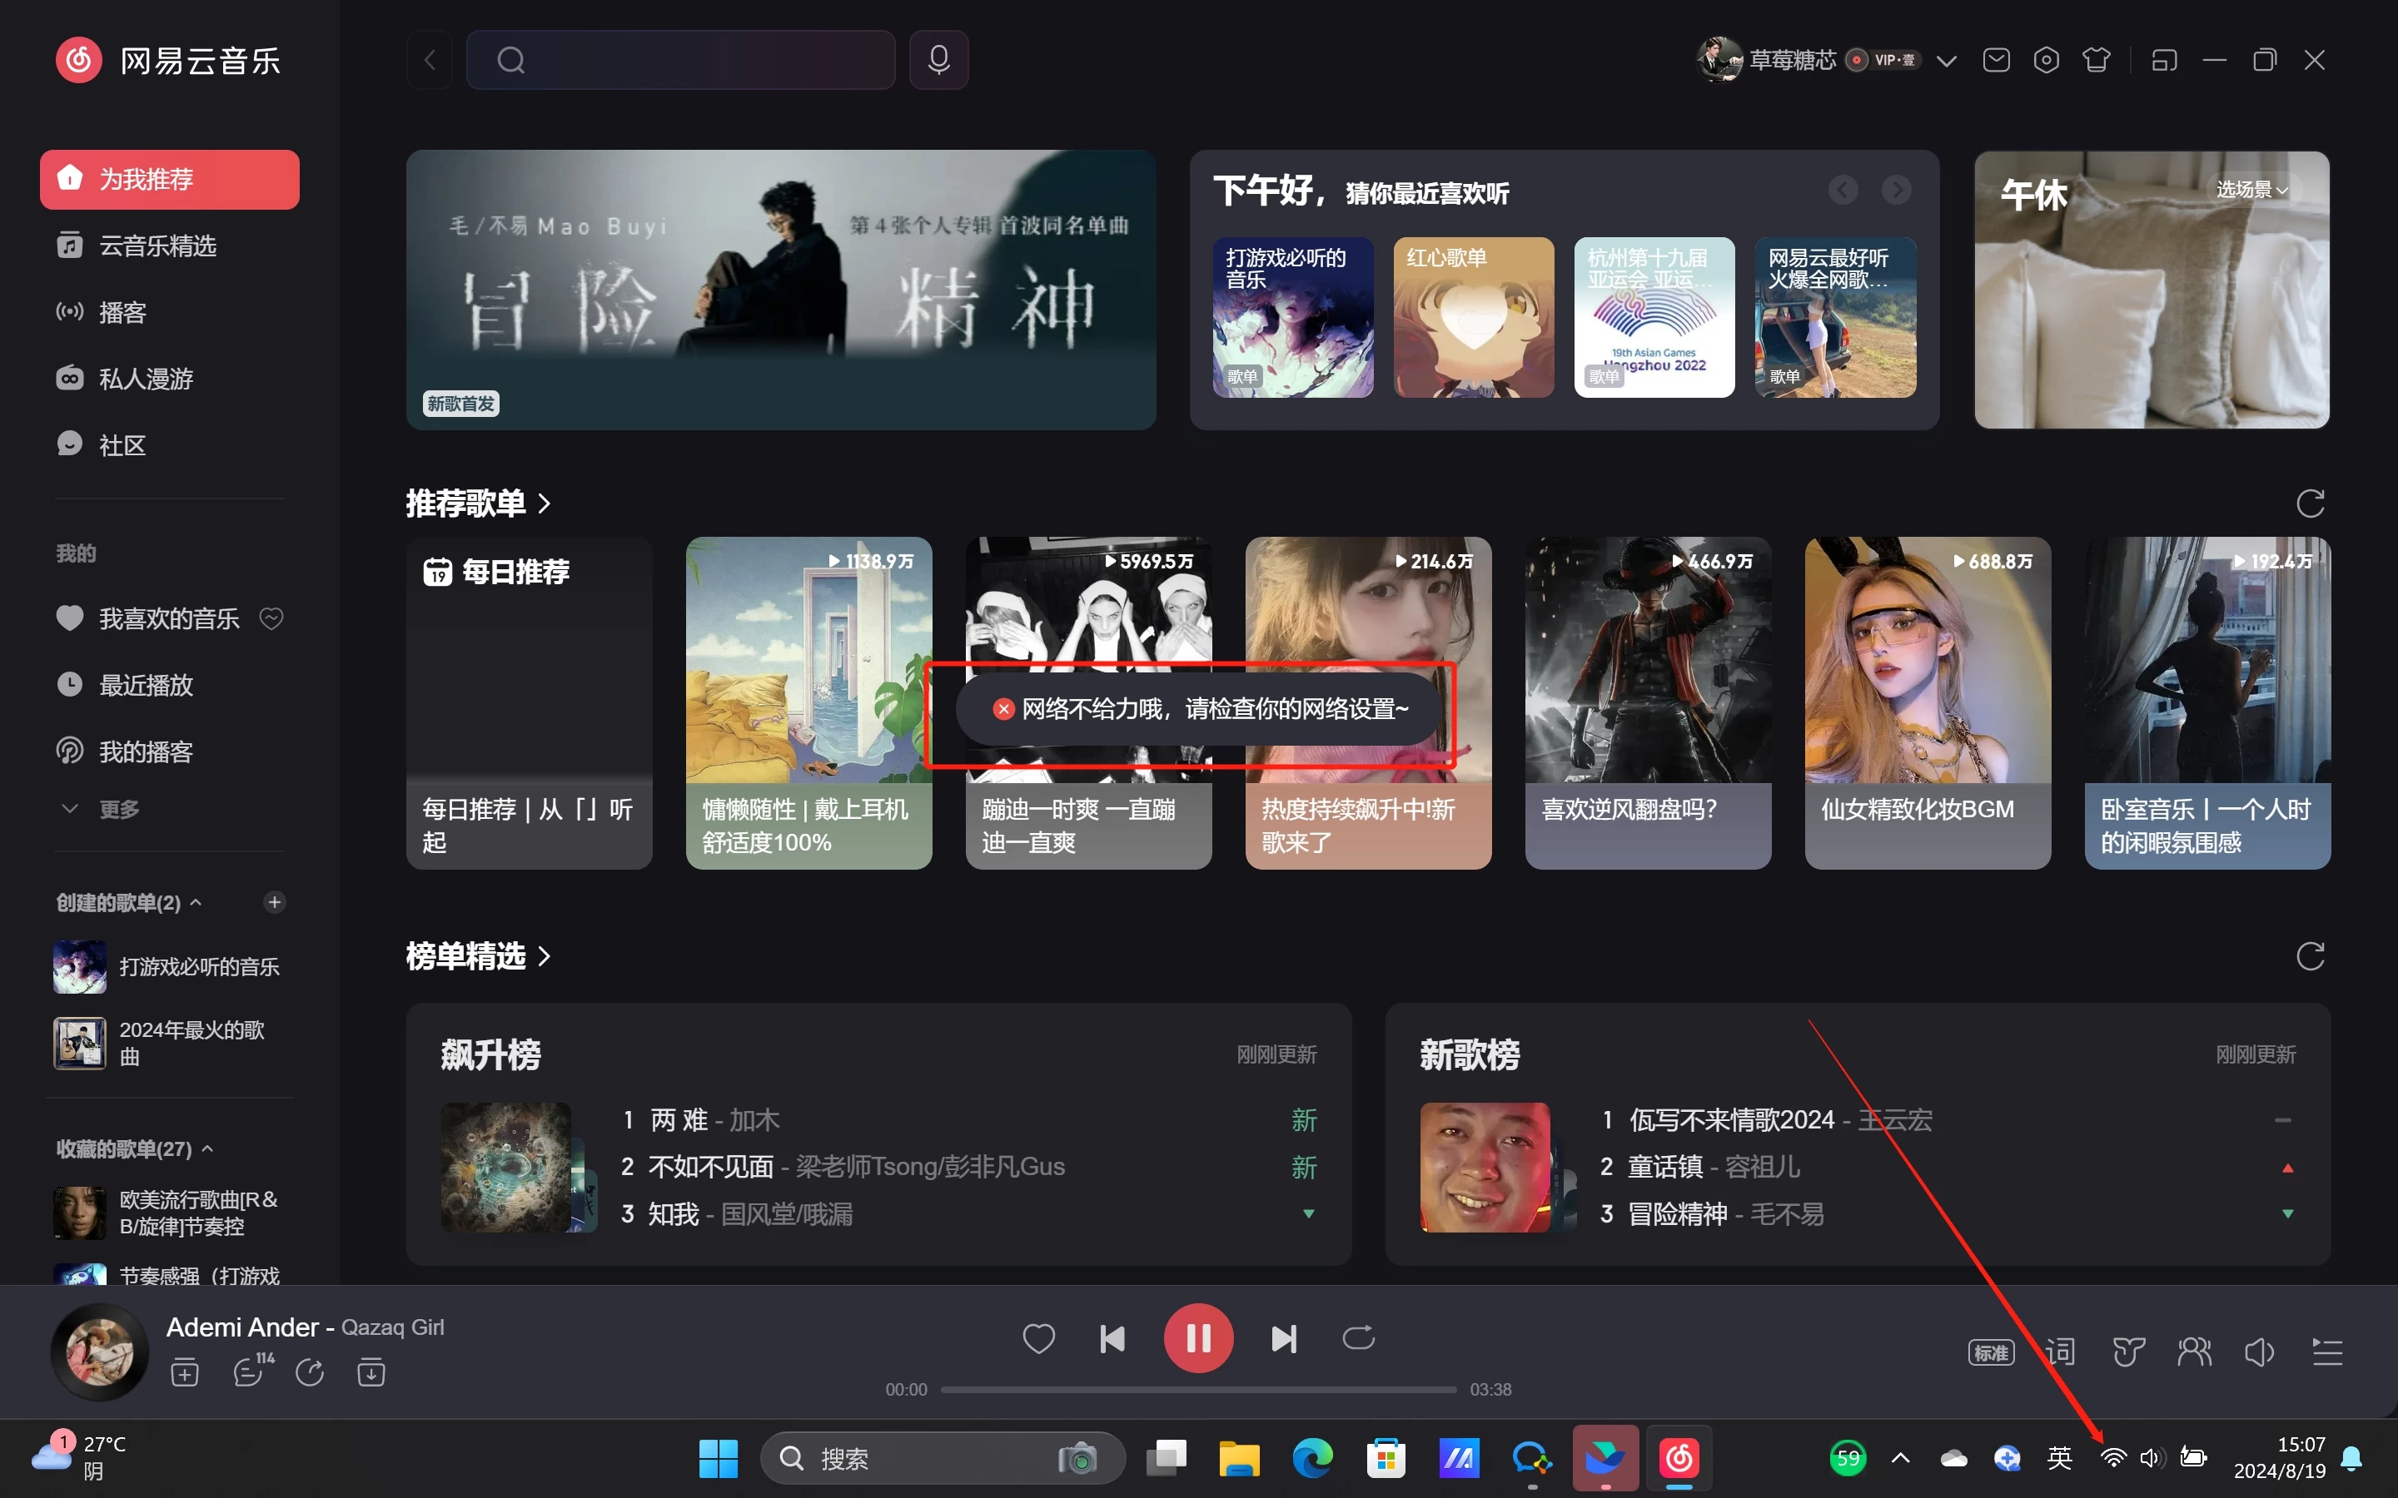
Task: Refresh the 榜单精选 section
Action: click(x=2310, y=956)
